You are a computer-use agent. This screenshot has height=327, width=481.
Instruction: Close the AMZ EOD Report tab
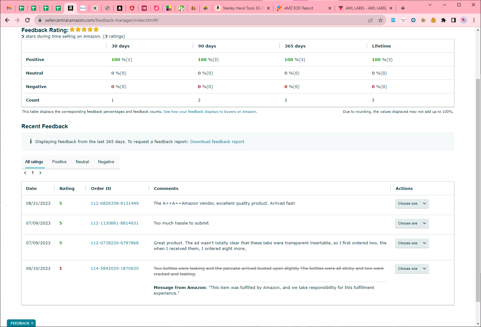[x=330, y=8]
